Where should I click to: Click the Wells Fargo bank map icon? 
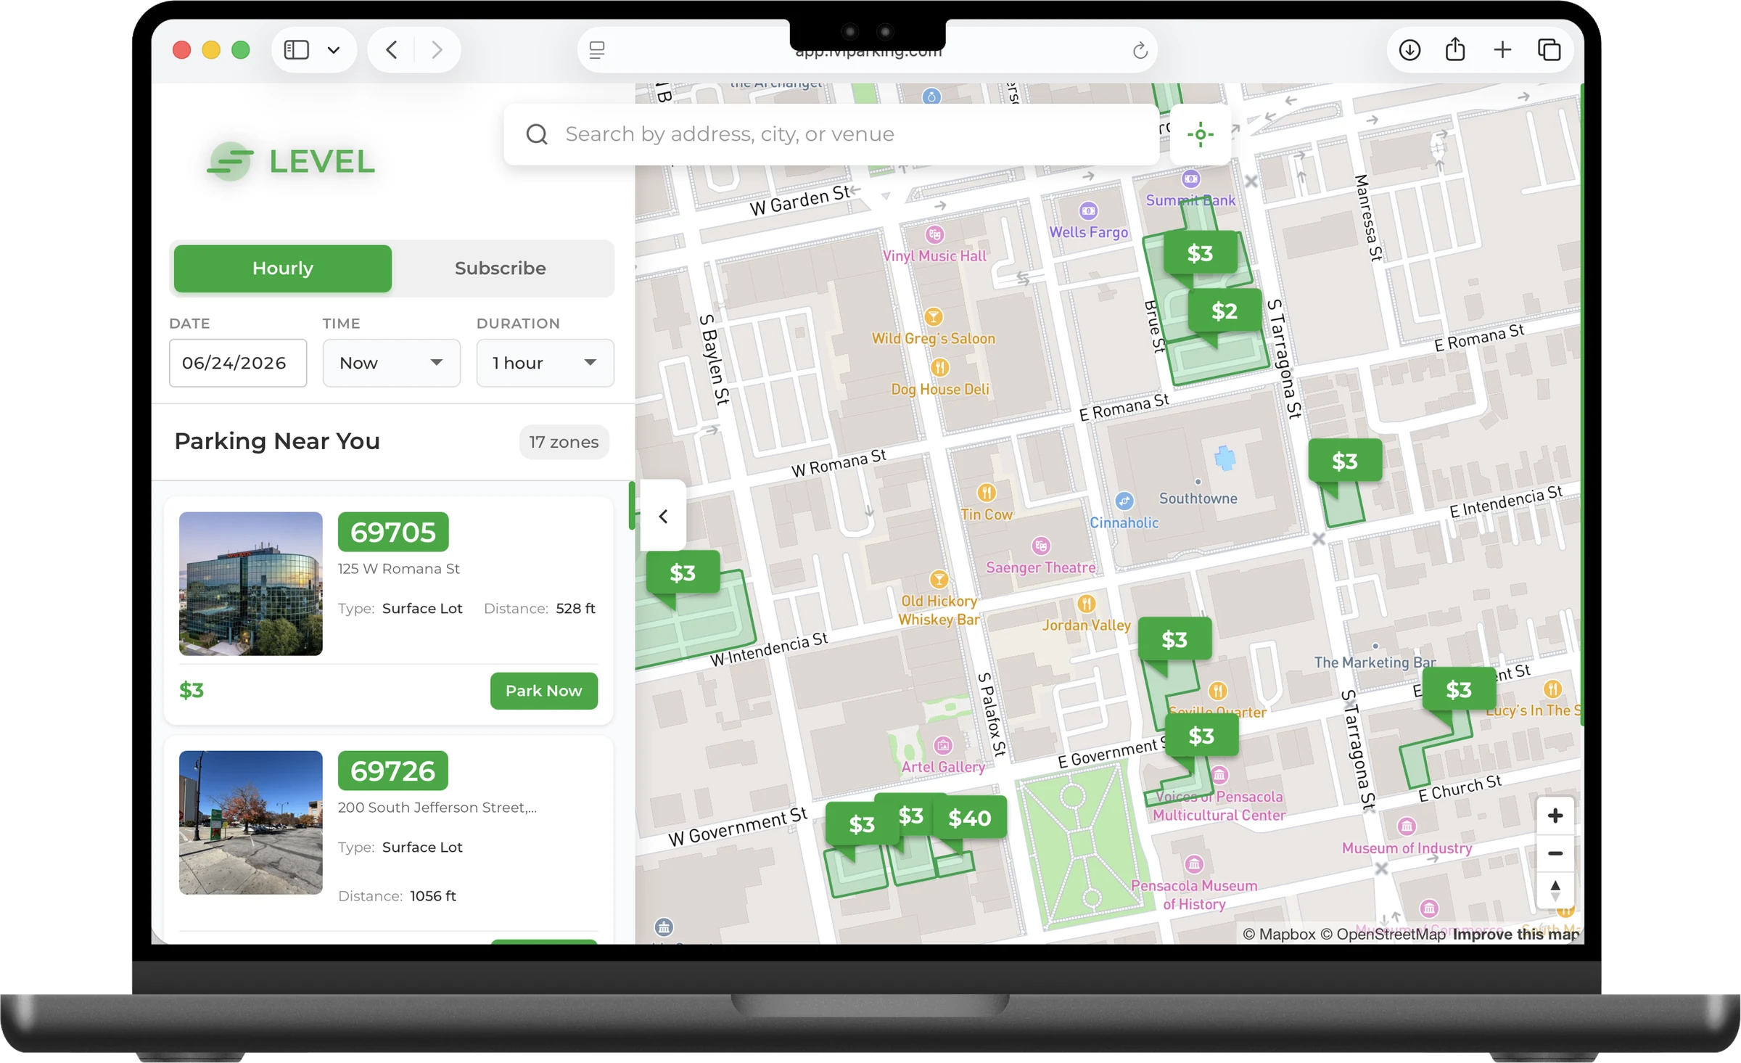[1088, 210]
